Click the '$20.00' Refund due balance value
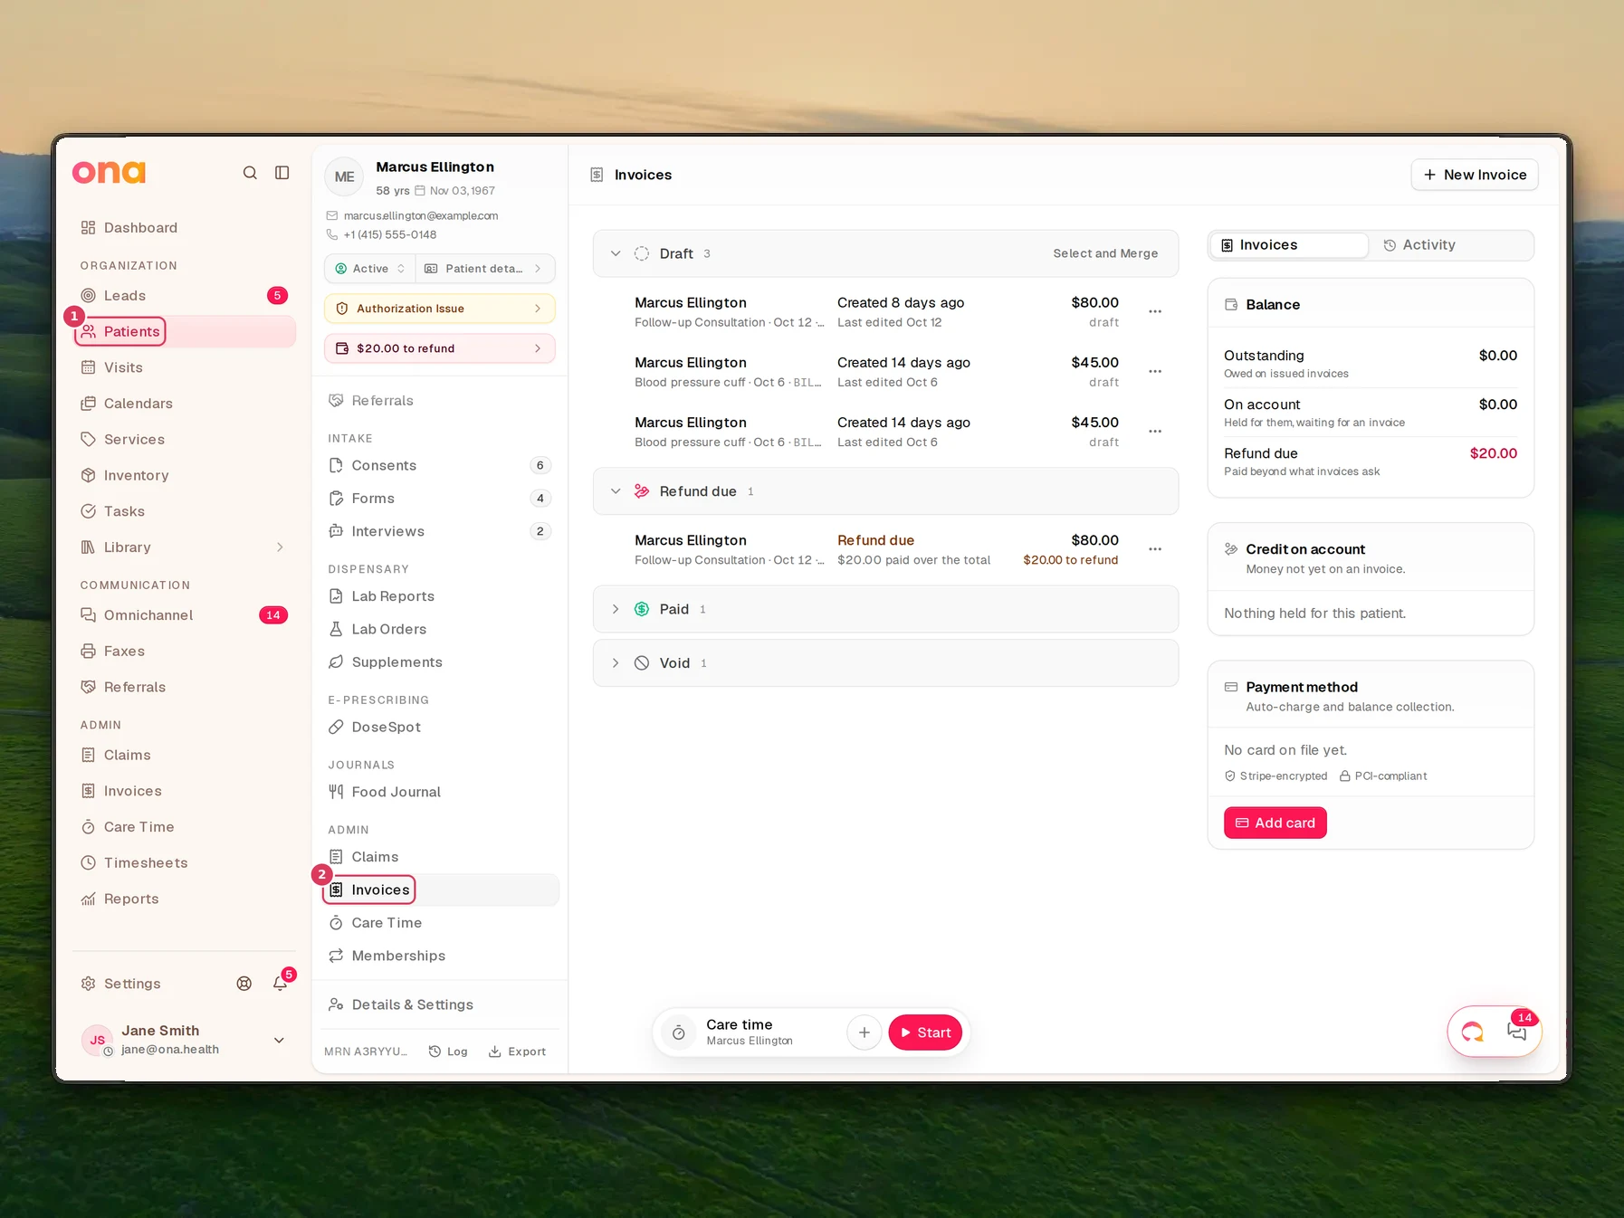 (x=1493, y=453)
